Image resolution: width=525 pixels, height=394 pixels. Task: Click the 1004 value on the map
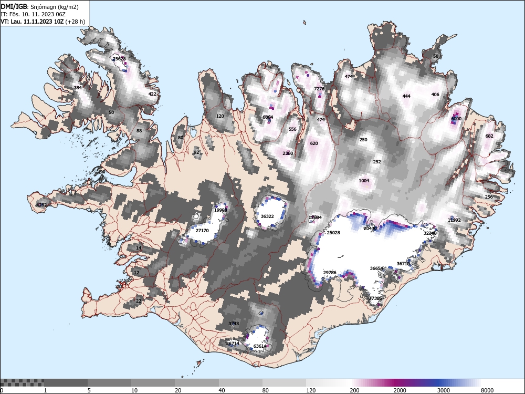(364, 181)
